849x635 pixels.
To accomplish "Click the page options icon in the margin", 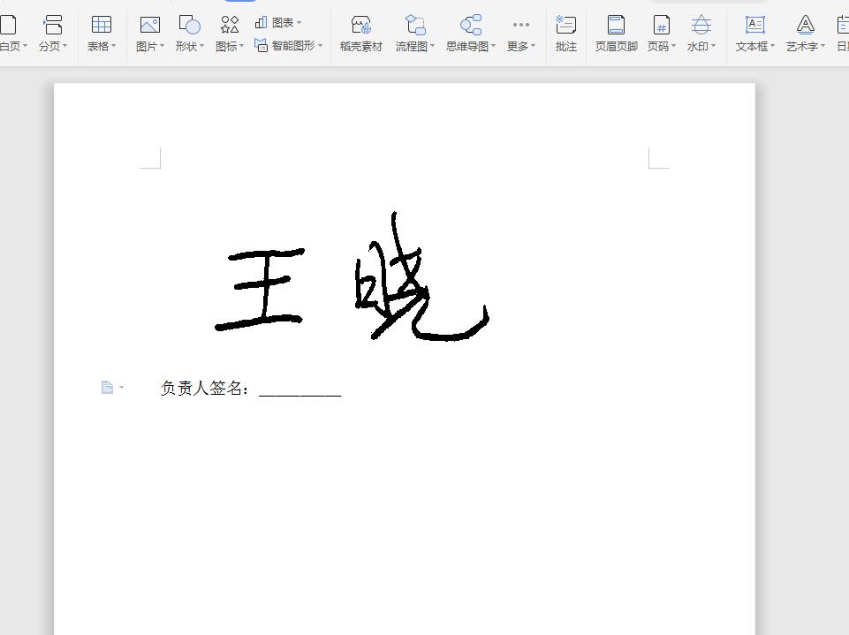I will tap(108, 386).
